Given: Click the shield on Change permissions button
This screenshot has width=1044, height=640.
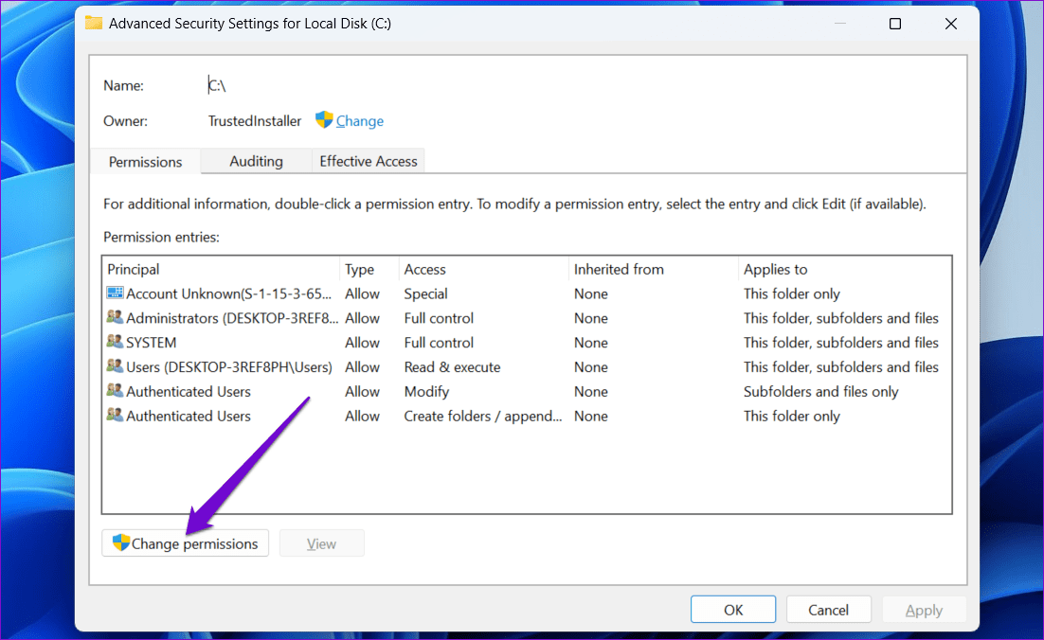Looking at the screenshot, I should (x=121, y=542).
